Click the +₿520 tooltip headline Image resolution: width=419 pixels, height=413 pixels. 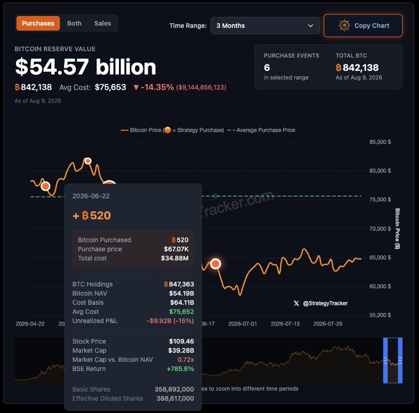coord(92,215)
